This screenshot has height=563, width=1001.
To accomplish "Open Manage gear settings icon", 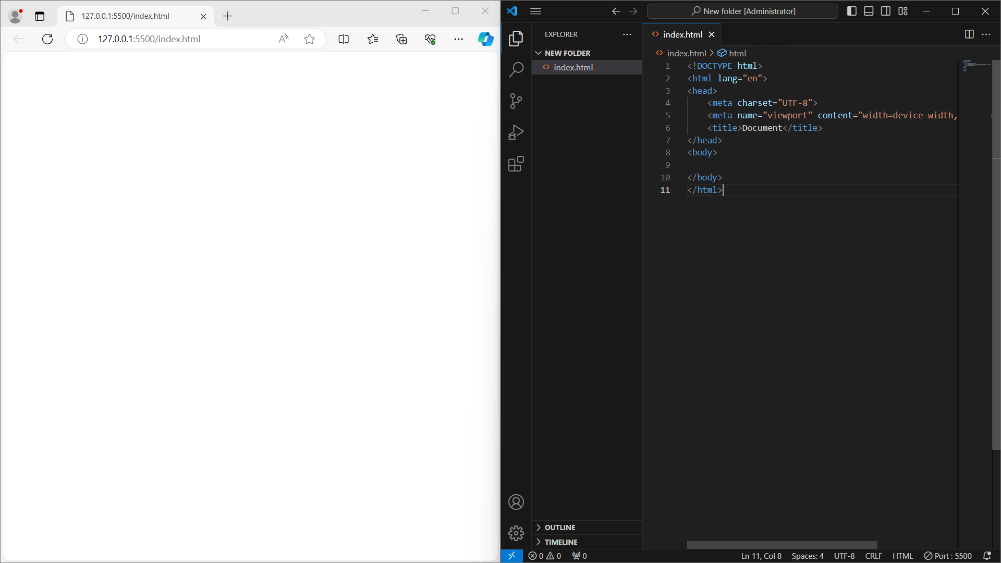I will click(516, 533).
